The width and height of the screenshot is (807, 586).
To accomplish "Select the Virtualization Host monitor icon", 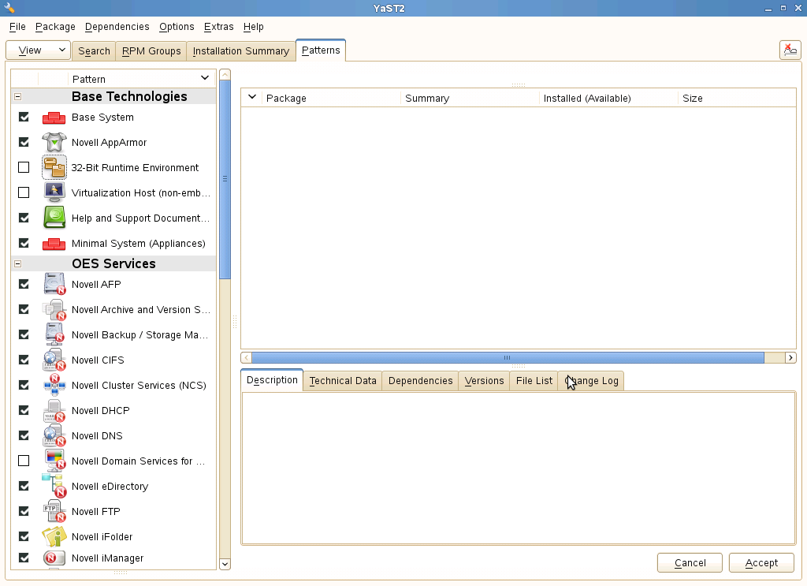I will point(54,192).
